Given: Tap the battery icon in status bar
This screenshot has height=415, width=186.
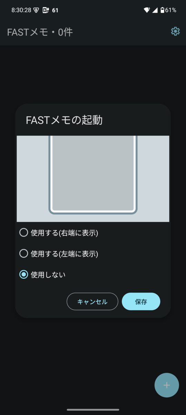Looking at the screenshot, I should [x=162, y=10].
